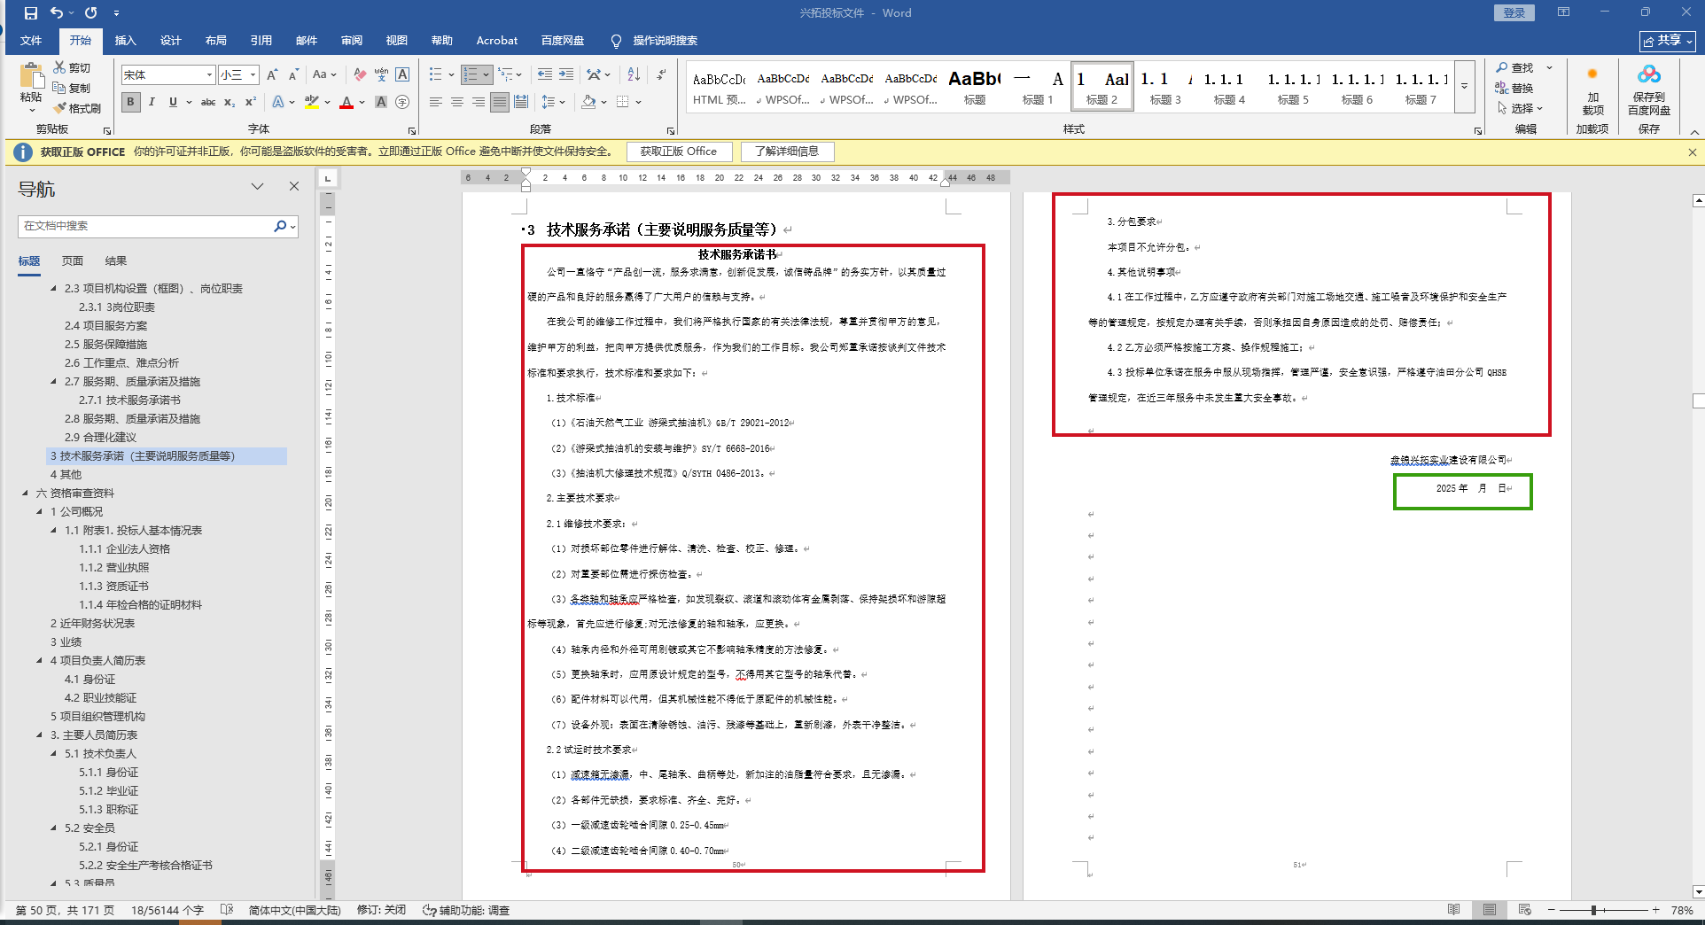Viewport: 1705px width, 925px height.
Task: Increase the paragraph indent
Action: [565, 75]
